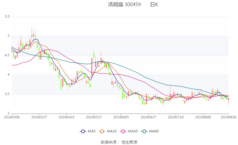Select the 20240605 x-axis date label

121,117
